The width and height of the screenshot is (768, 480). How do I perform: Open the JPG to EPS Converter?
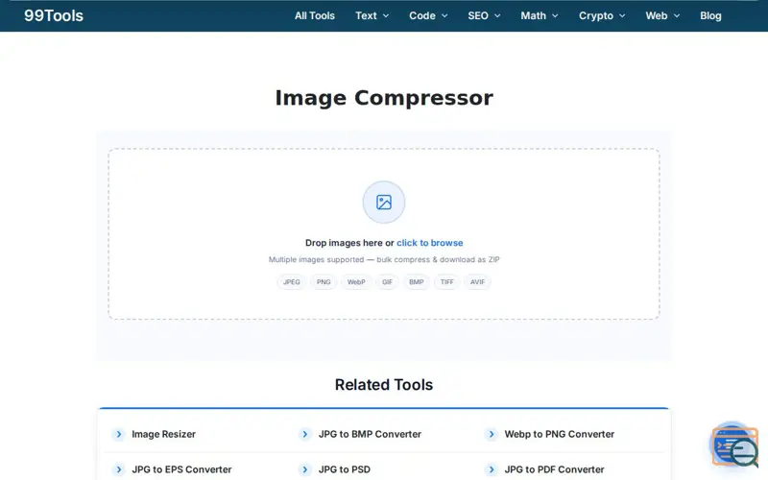pyautogui.click(x=181, y=469)
